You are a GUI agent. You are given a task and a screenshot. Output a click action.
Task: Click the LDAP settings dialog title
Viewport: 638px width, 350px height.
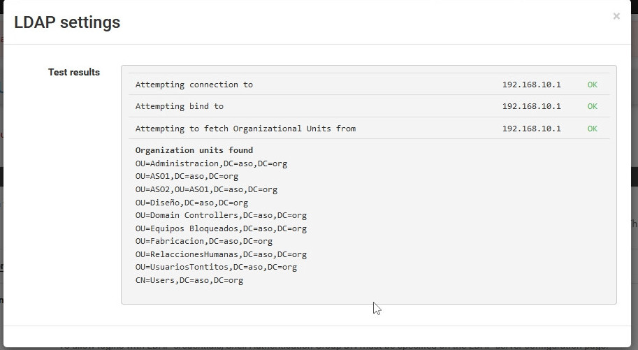tap(67, 22)
